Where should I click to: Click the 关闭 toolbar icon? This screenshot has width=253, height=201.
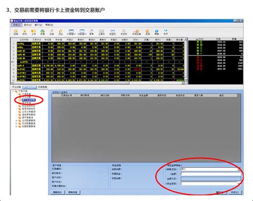pyautogui.click(x=147, y=32)
